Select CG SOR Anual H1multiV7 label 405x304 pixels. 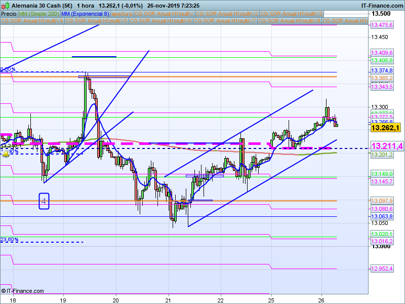(x=225, y=21)
